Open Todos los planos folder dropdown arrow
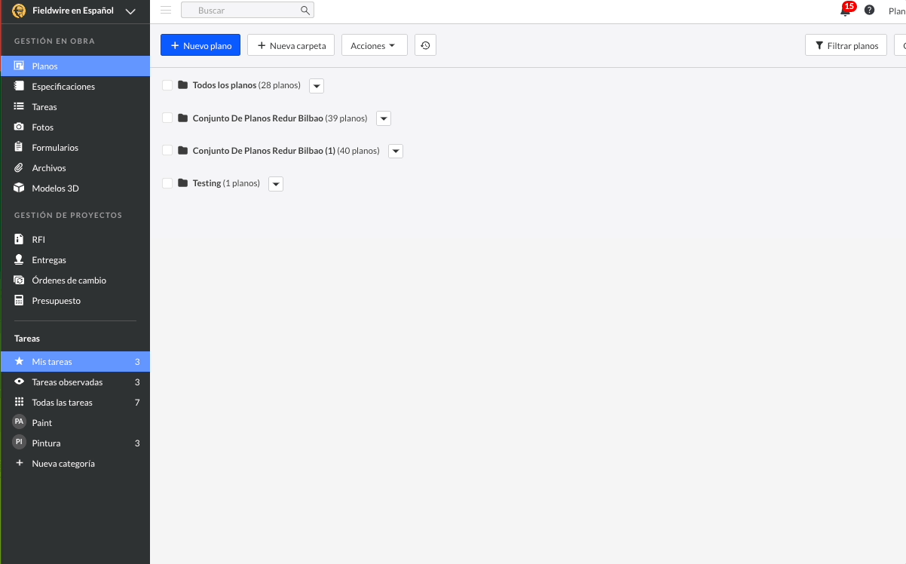The height and width of the screenshot is (564, 906). coord(317,86)
